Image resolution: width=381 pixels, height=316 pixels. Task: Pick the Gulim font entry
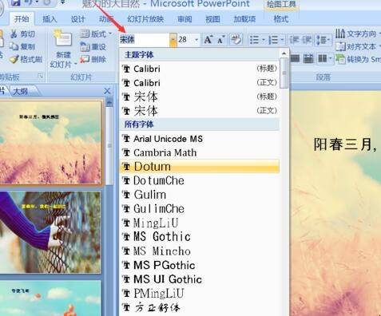pyautogui.click(x=199, y=195)
